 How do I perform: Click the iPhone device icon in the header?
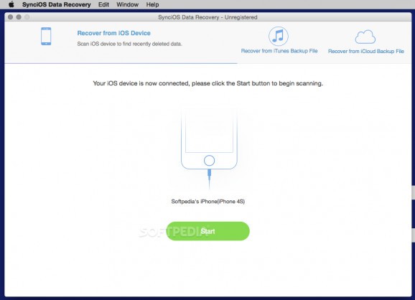tap(46, 36)
